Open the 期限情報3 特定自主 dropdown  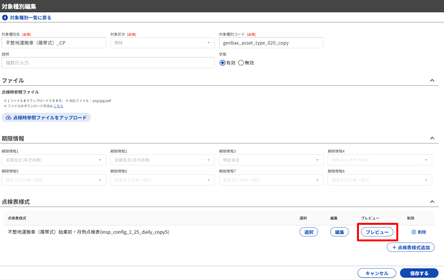pos(271,160)
